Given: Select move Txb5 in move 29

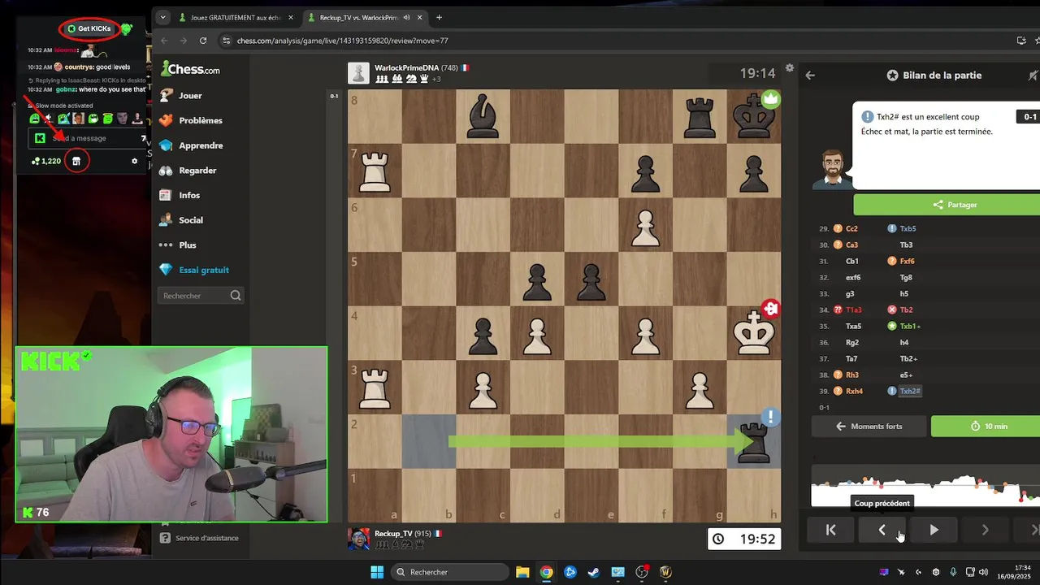Looking at the screenshot, I should [908, 228].
